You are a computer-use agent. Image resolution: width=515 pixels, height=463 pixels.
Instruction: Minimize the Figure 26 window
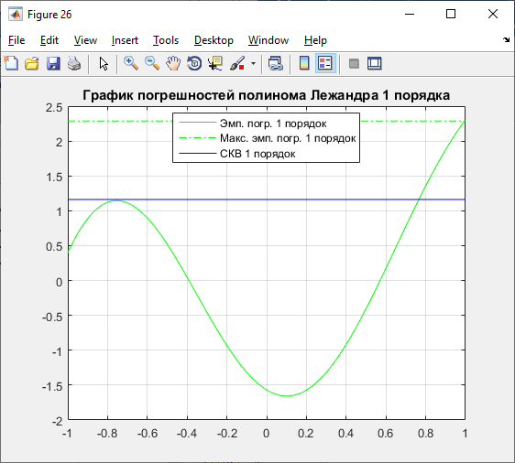point(410,14)
